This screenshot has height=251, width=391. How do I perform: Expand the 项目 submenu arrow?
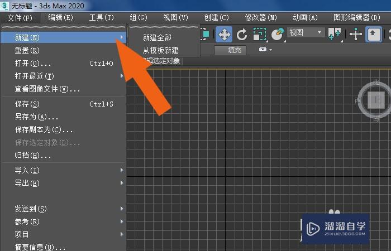point(121,234)
